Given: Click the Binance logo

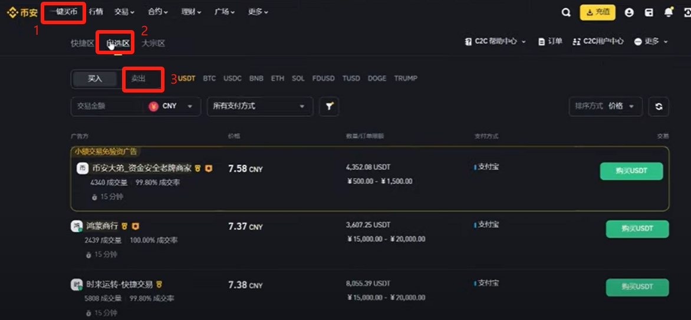Looking at the screenshot, I should point(22,12).
